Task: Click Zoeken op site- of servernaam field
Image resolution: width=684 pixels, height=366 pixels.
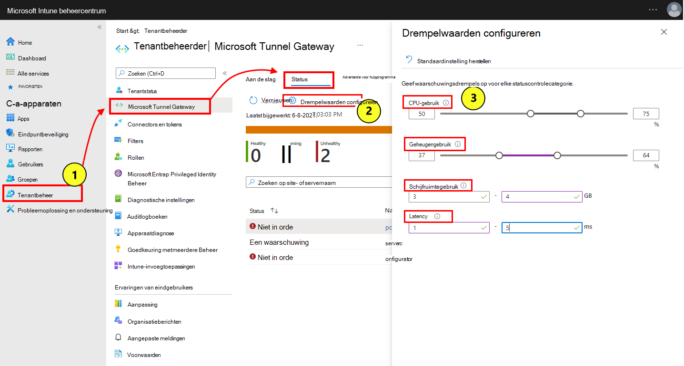Action: (x=319, y=183)
